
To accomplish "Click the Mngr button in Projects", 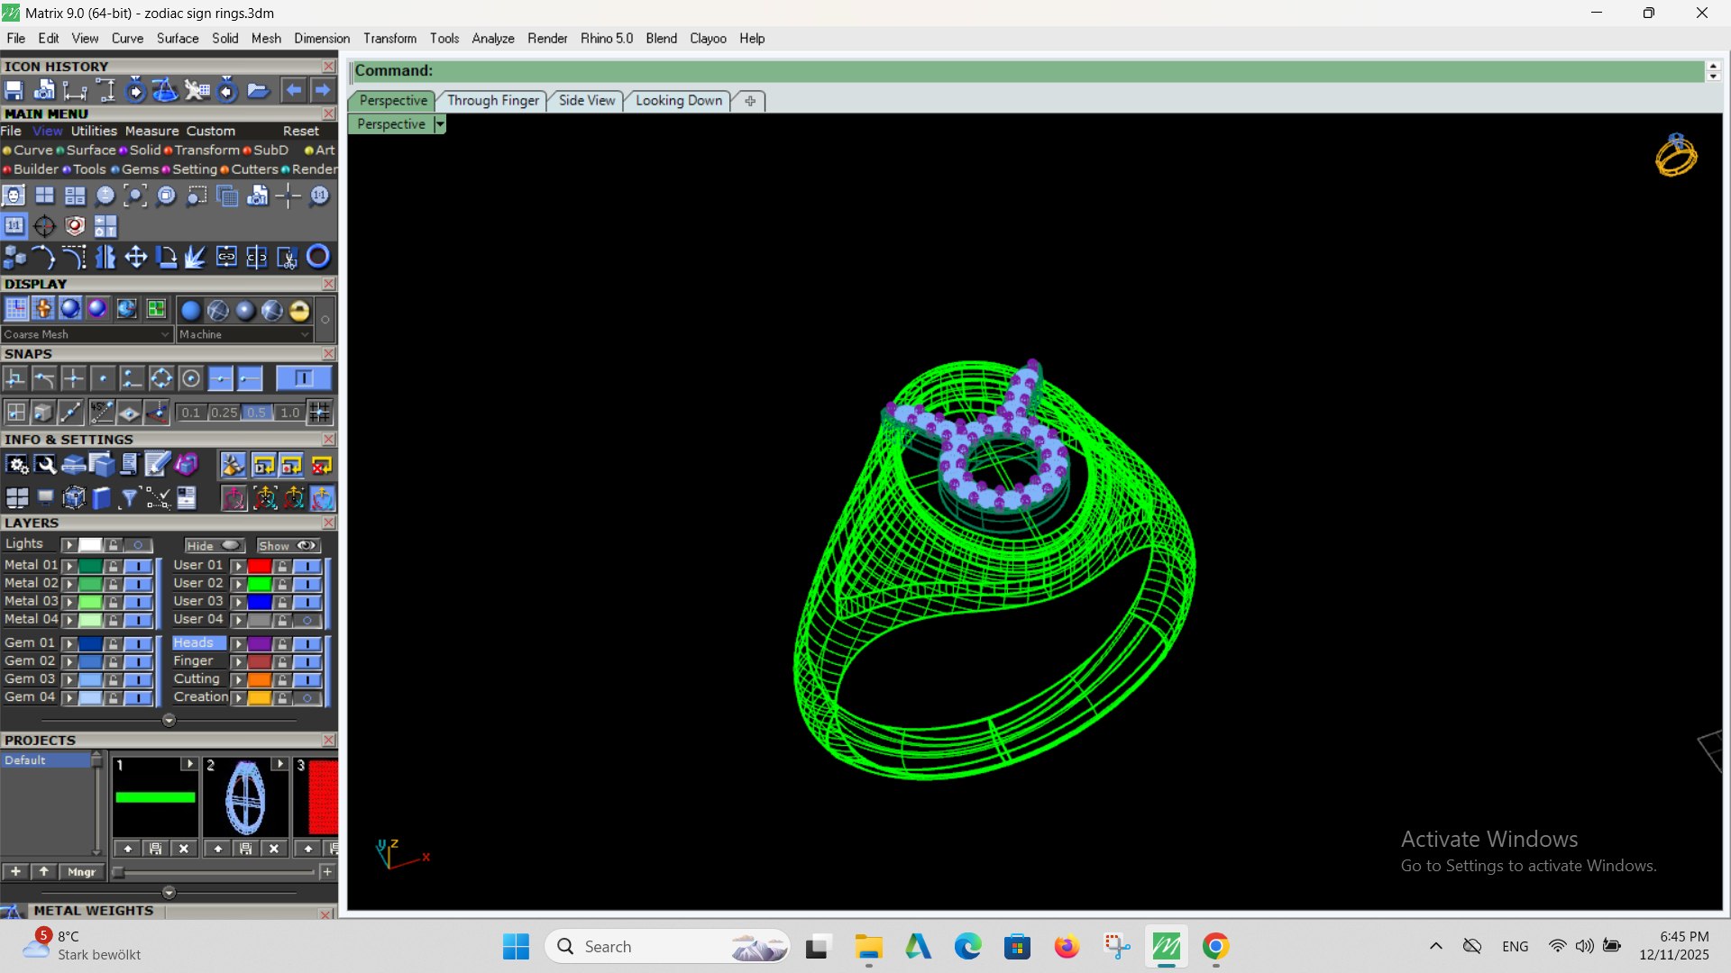I will tap(81, 872).
